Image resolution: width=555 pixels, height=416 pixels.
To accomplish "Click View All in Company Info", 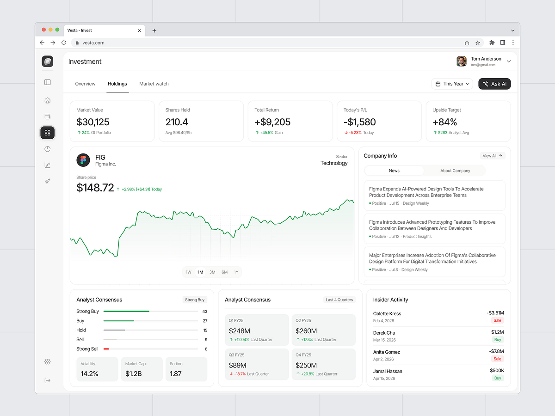I will click(x=493, y=156).
